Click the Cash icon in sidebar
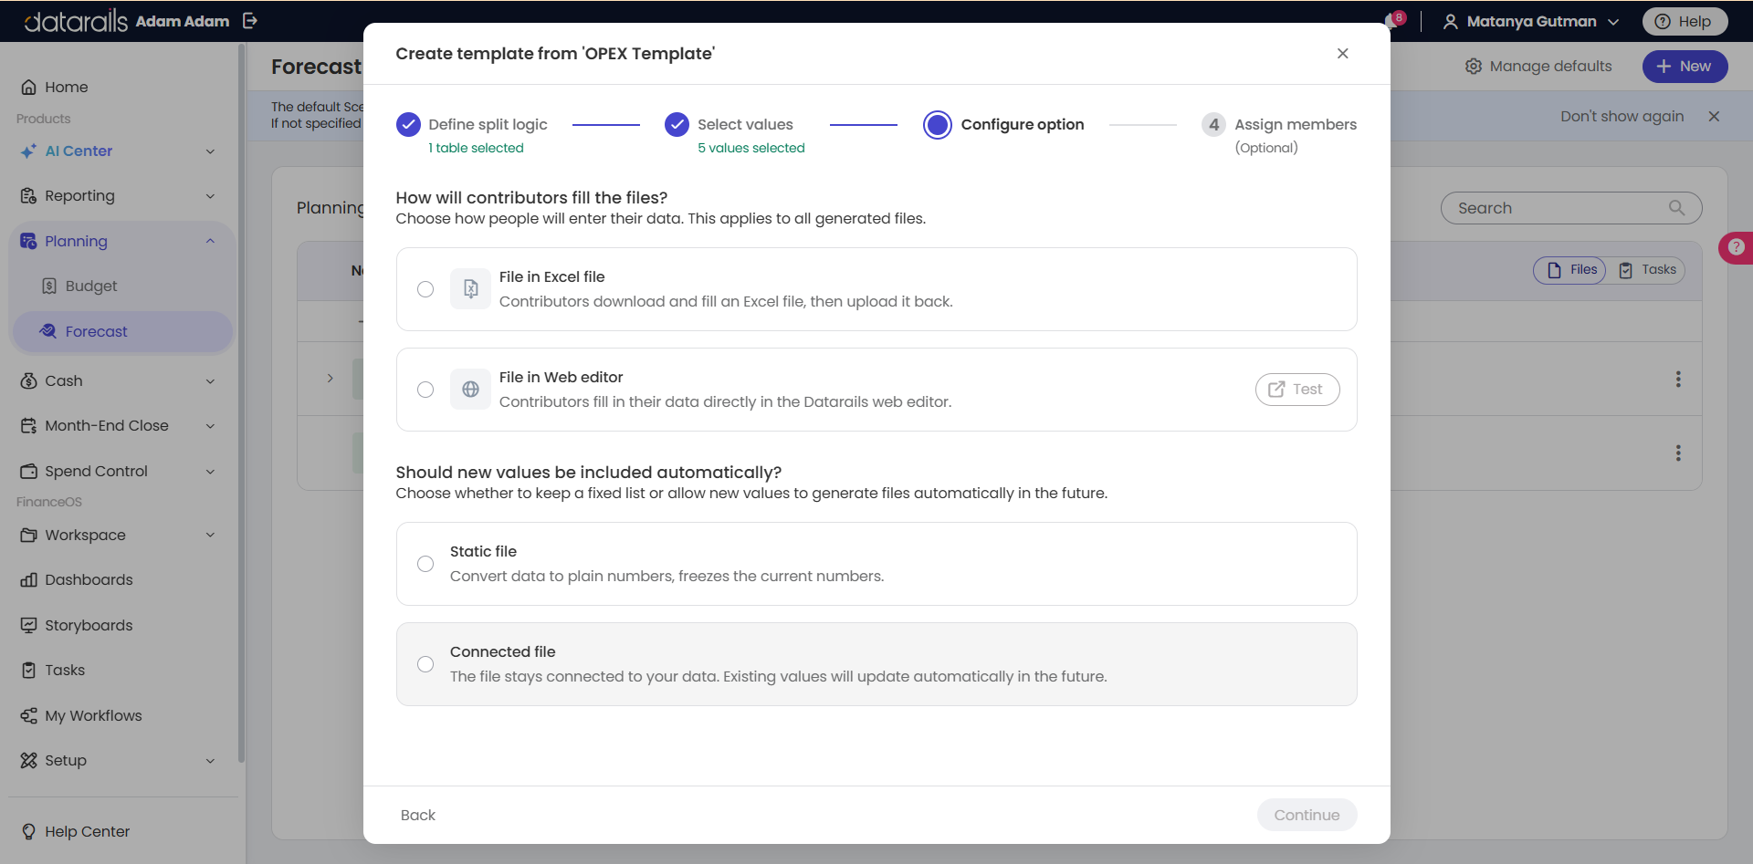The image size is (1753, 864). tap(28, 381)
